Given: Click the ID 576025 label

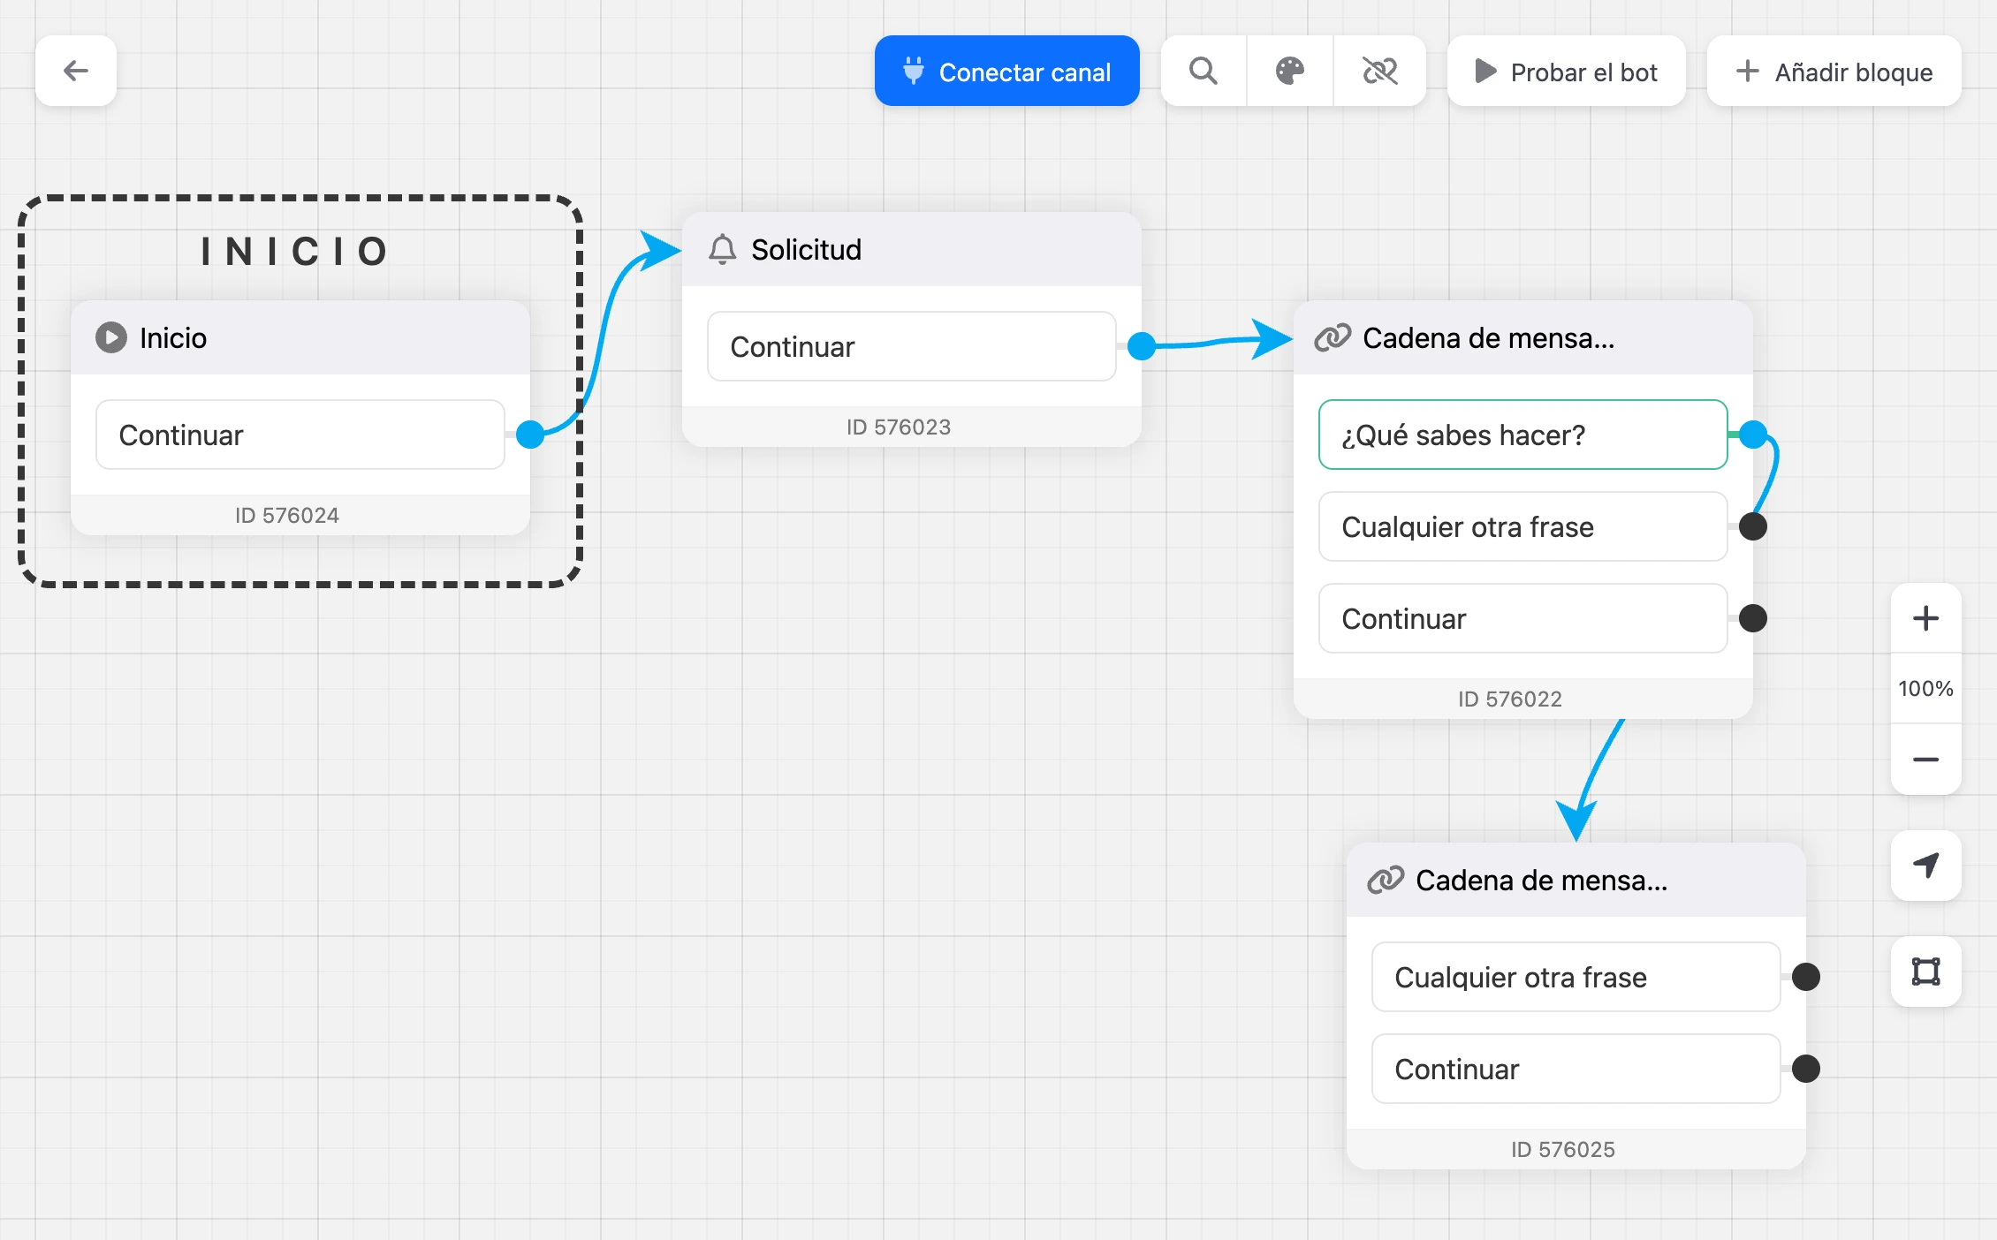Looking at the screenshot, I should coord(1563,1150).
